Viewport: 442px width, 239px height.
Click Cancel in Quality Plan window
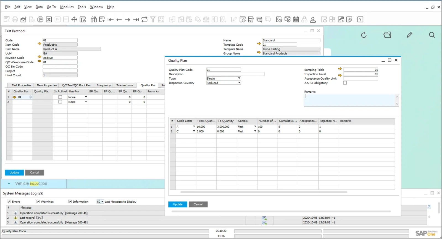[x=198, y=204]
